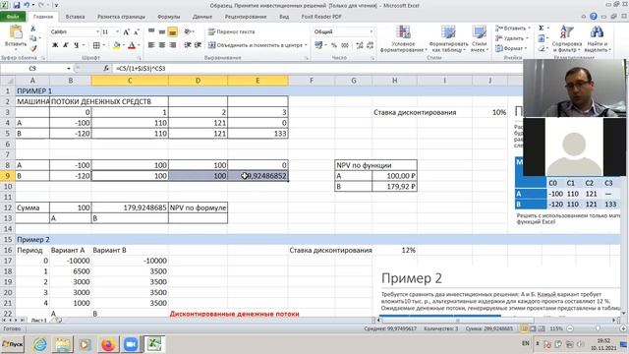Toggle bold (Ж) formatting
Viewport: 629px width, 354px height.
click(55, 45)
